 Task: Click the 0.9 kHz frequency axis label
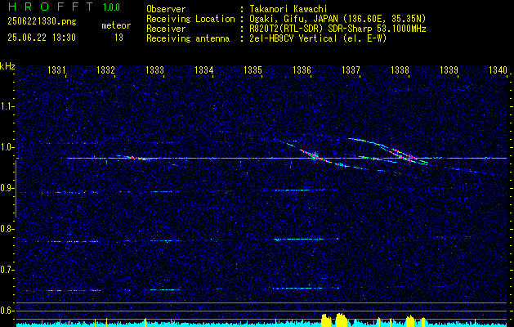[7, 188]
